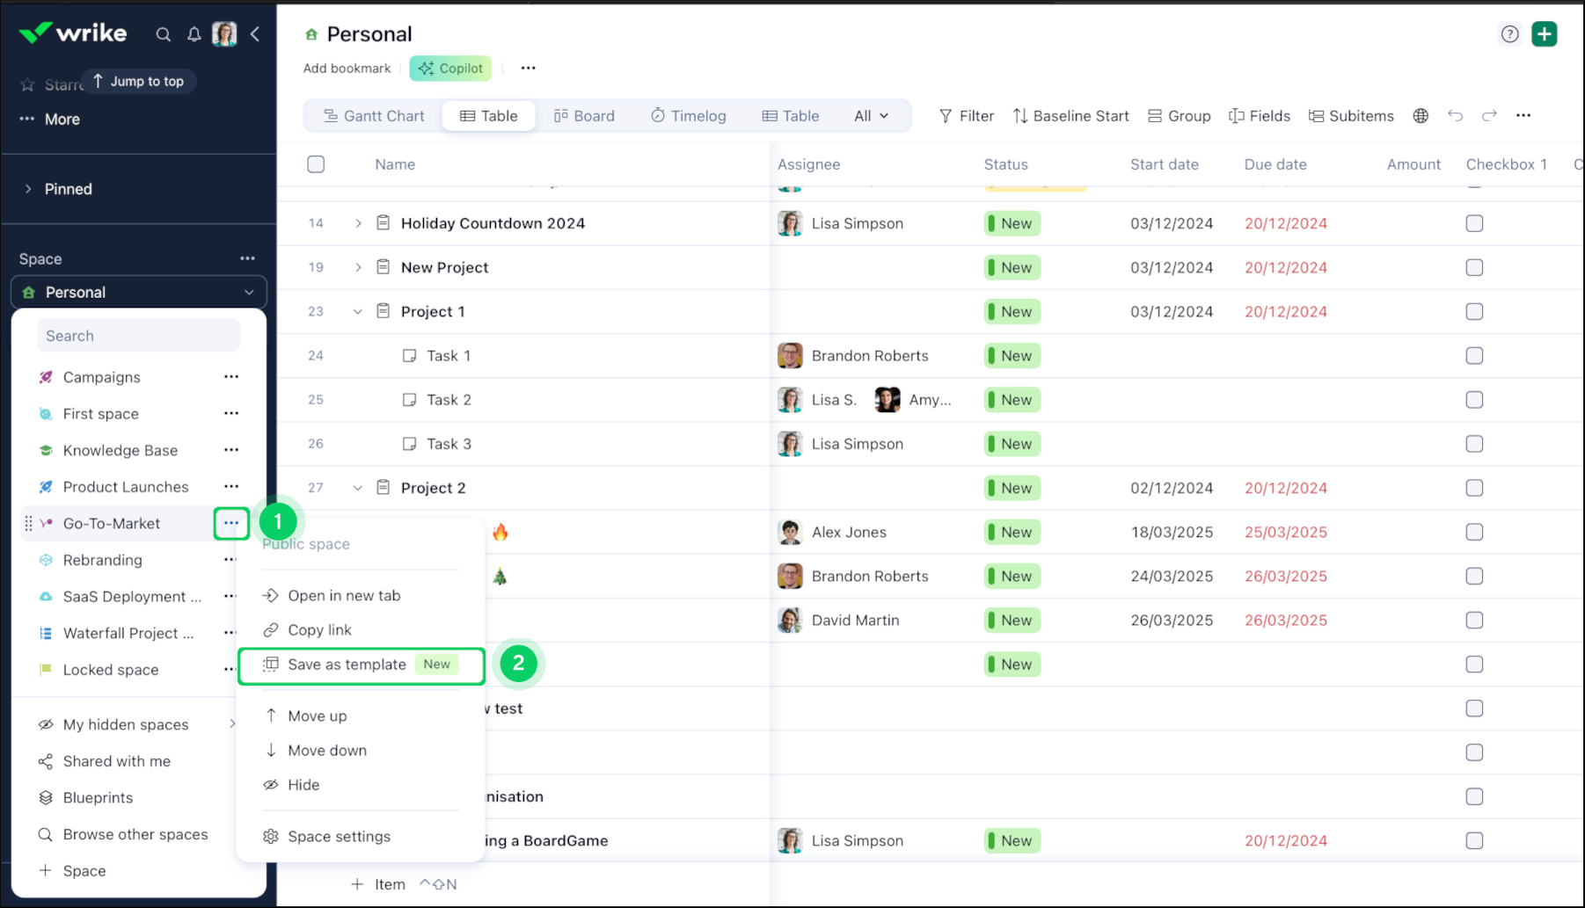Viewport: 1585px width, 908px height.
Task: Tick the select-all checkbox in the header
Action: click(x=316, y=164)
